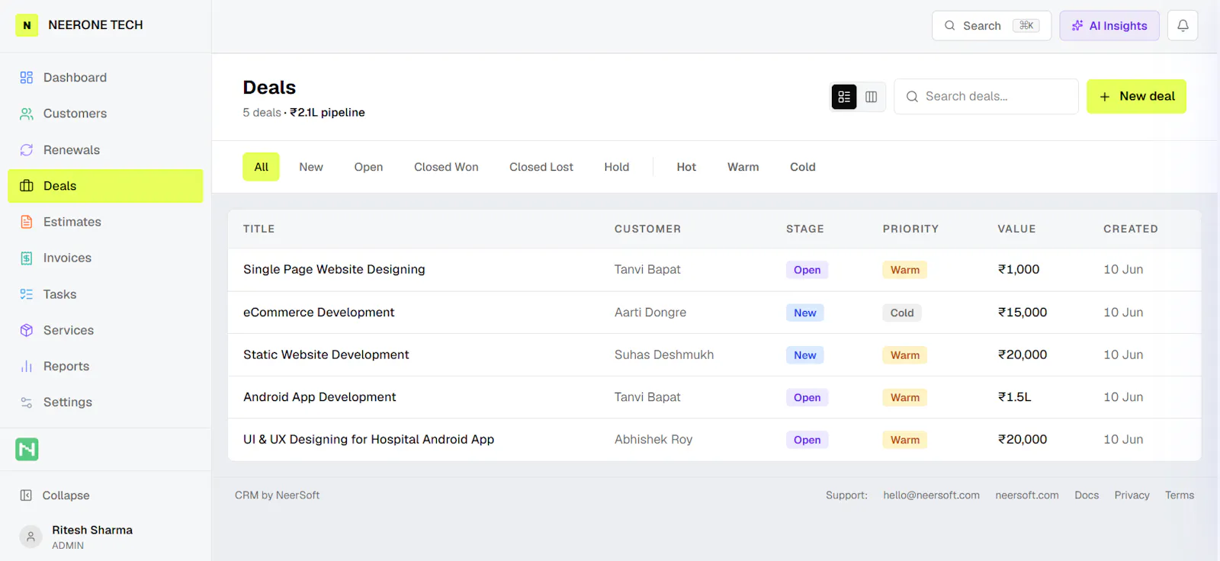Viewport: 1220px width, 561px height.
Task: Focus the Search deals input field
Action: (987, 97)
